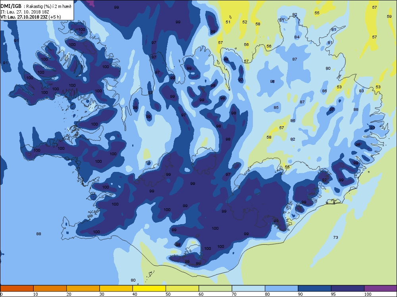
Task: Click the humidity value '83' on the map
Action: click(x=361, y=91)
